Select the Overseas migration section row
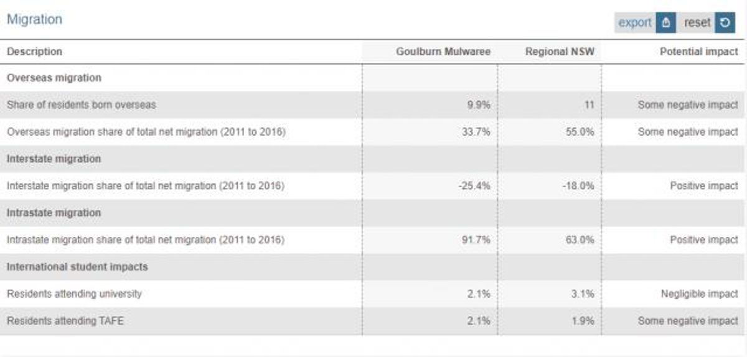Viewport: 747px width, 357px height. [374, 78]
